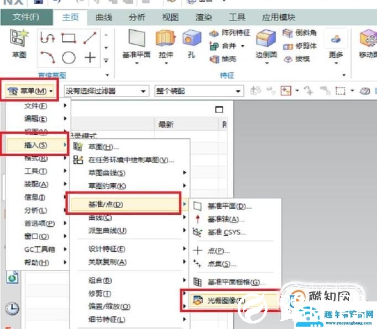
Task: Select the Point (plus) sketch tool
Action: [x=90, y=57]
